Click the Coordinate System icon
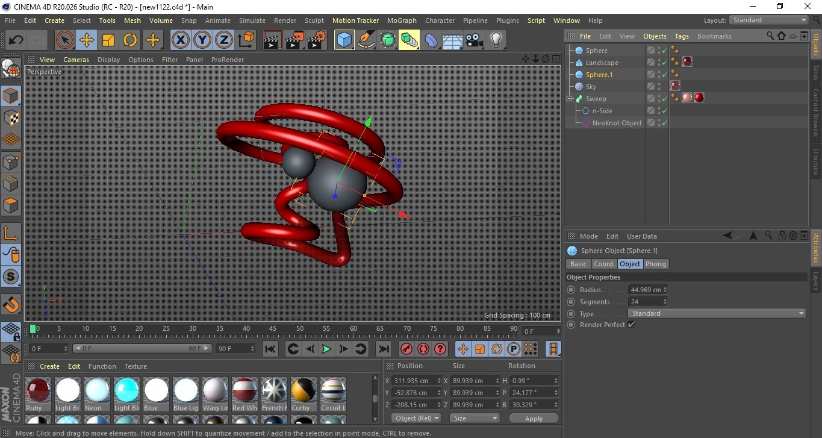822x438 pixels. [246, 40]
